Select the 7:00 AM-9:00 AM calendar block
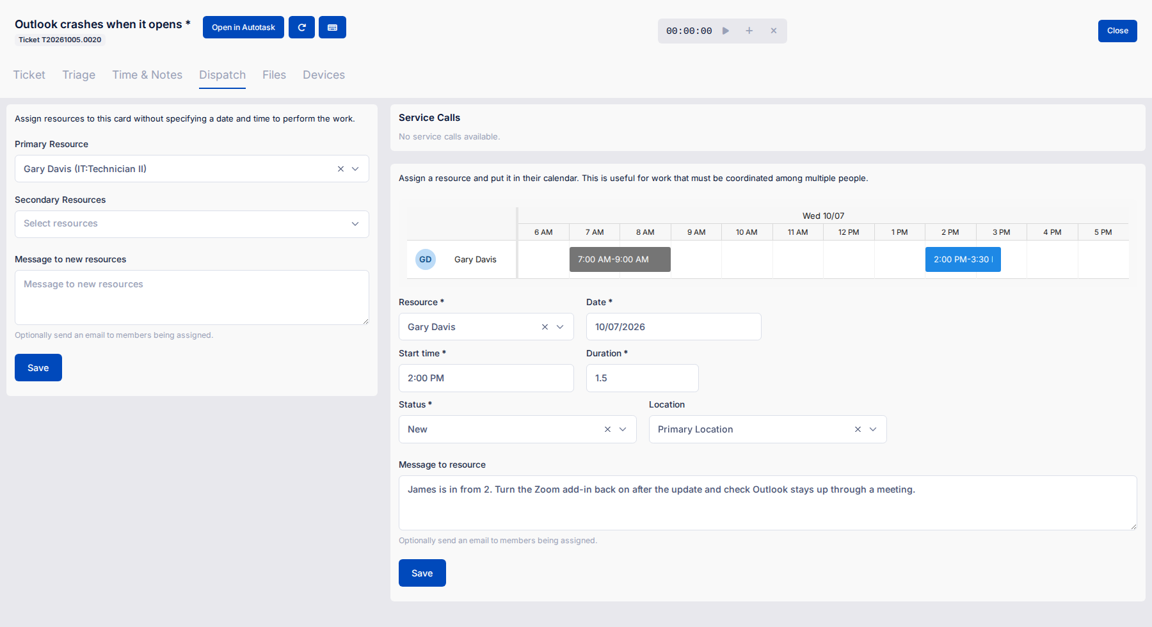The image size is (1152, 627). 620,259
